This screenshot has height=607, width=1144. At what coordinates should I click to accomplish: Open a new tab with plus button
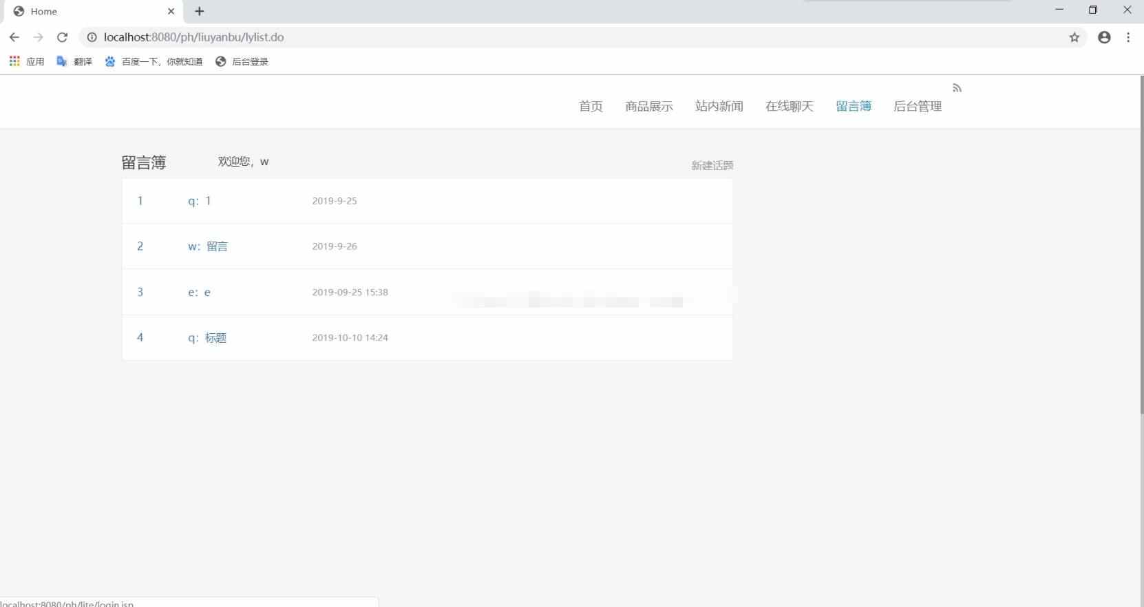200,11
